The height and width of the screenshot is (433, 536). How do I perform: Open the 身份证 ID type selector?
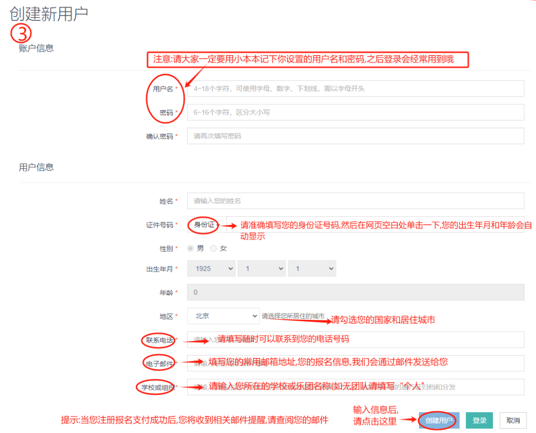click(x=206, y=225)
